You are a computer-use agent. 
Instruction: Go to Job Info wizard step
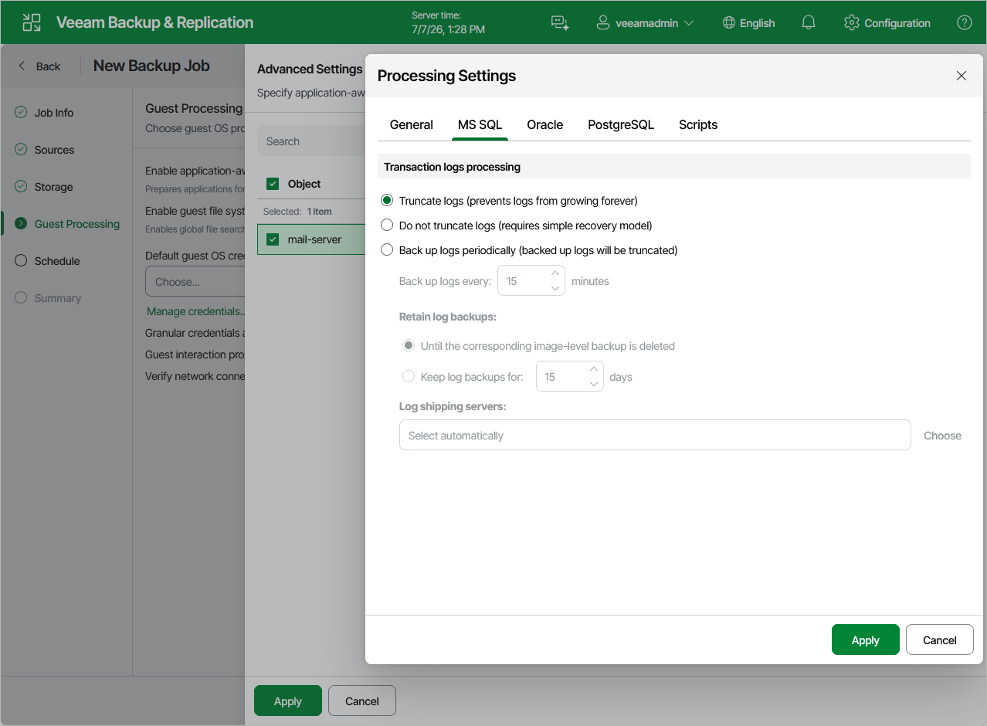coord(54,113)
